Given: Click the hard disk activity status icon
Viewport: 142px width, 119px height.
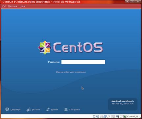Looking at the screenshot, I should point(94,116).
